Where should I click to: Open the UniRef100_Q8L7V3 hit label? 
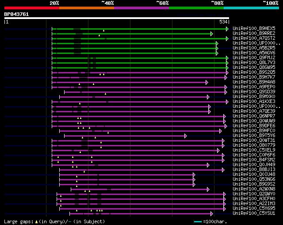point(254,63)
